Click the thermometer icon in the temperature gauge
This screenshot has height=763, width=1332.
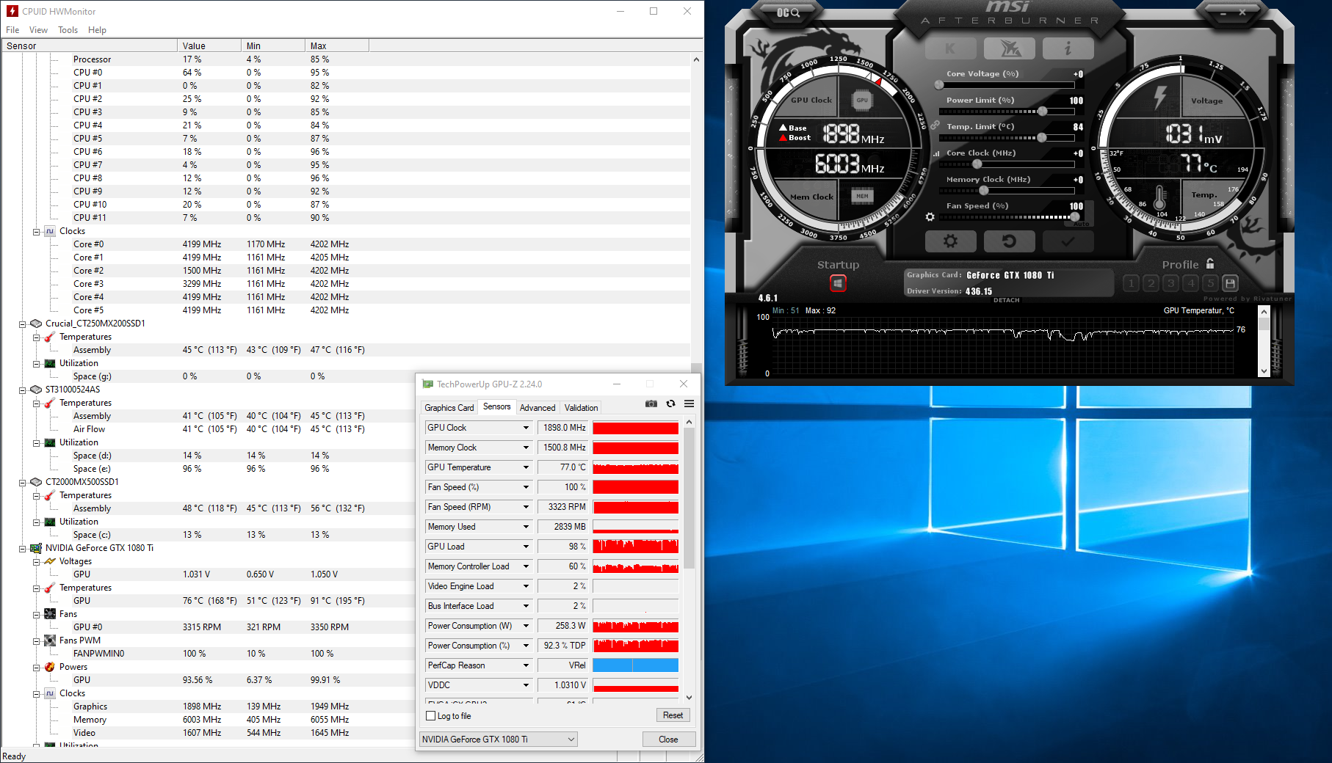click(1160, 197)
